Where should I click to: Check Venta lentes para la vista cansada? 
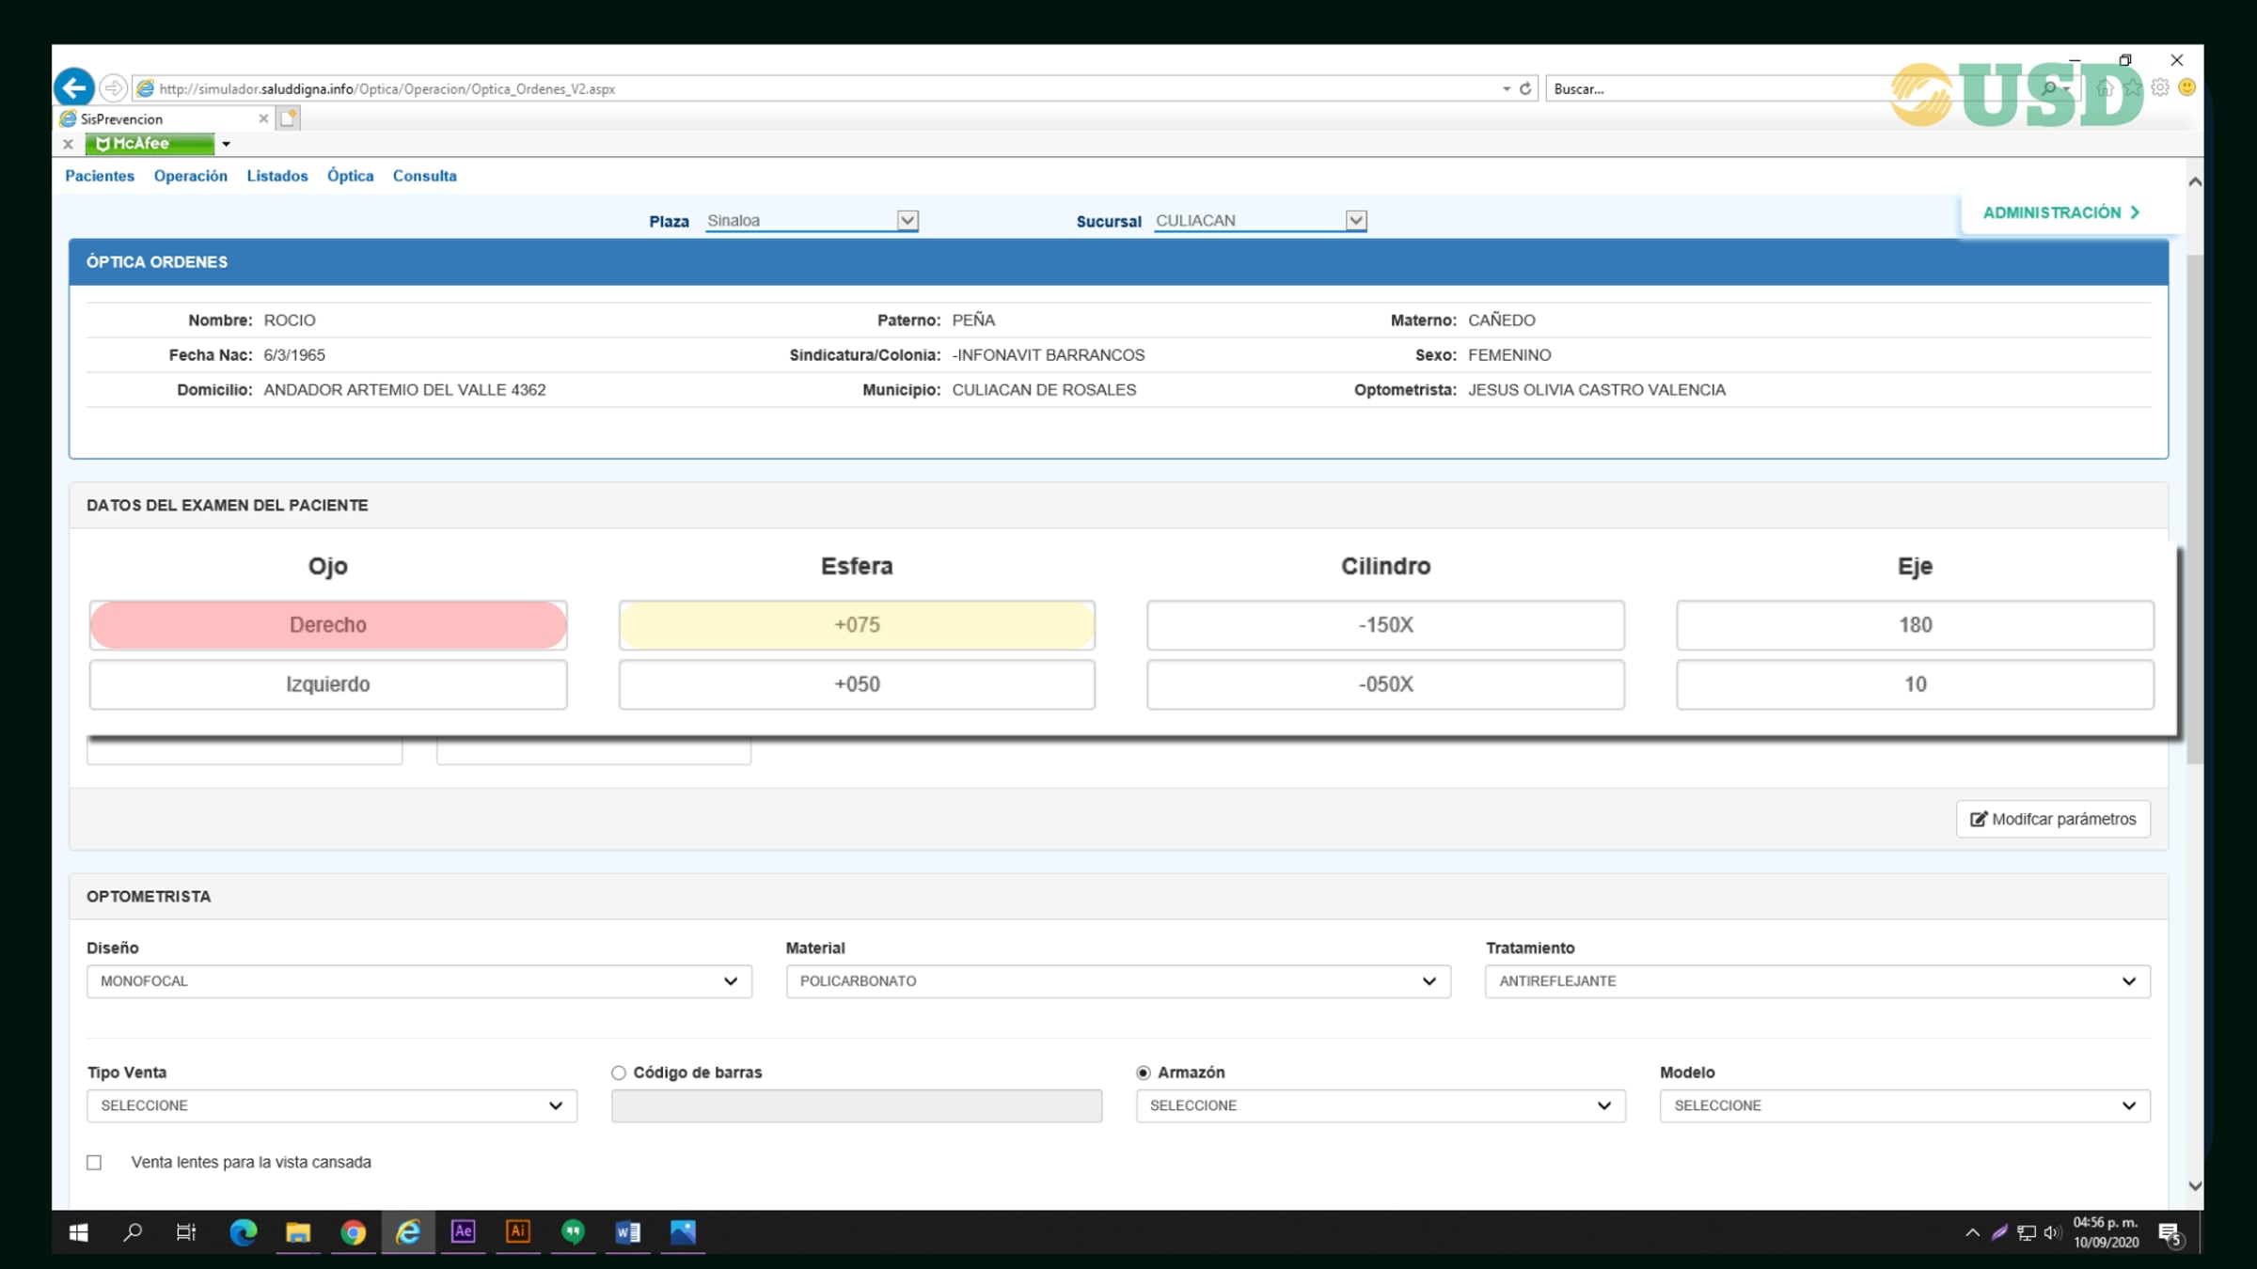pyautogui.click(x=94, y=1163)
